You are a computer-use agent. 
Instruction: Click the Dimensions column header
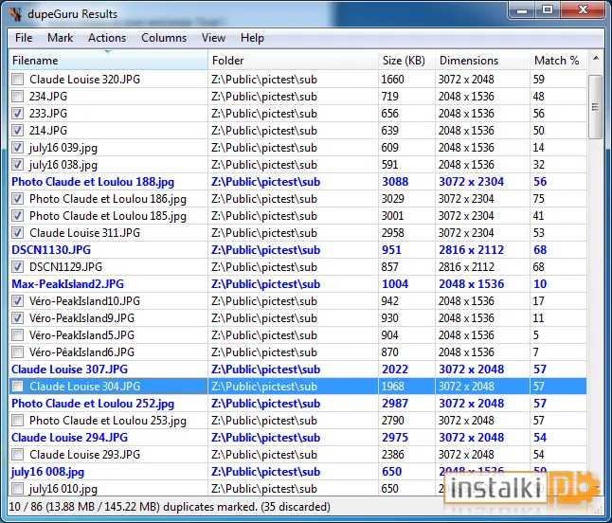coord(483,60)
